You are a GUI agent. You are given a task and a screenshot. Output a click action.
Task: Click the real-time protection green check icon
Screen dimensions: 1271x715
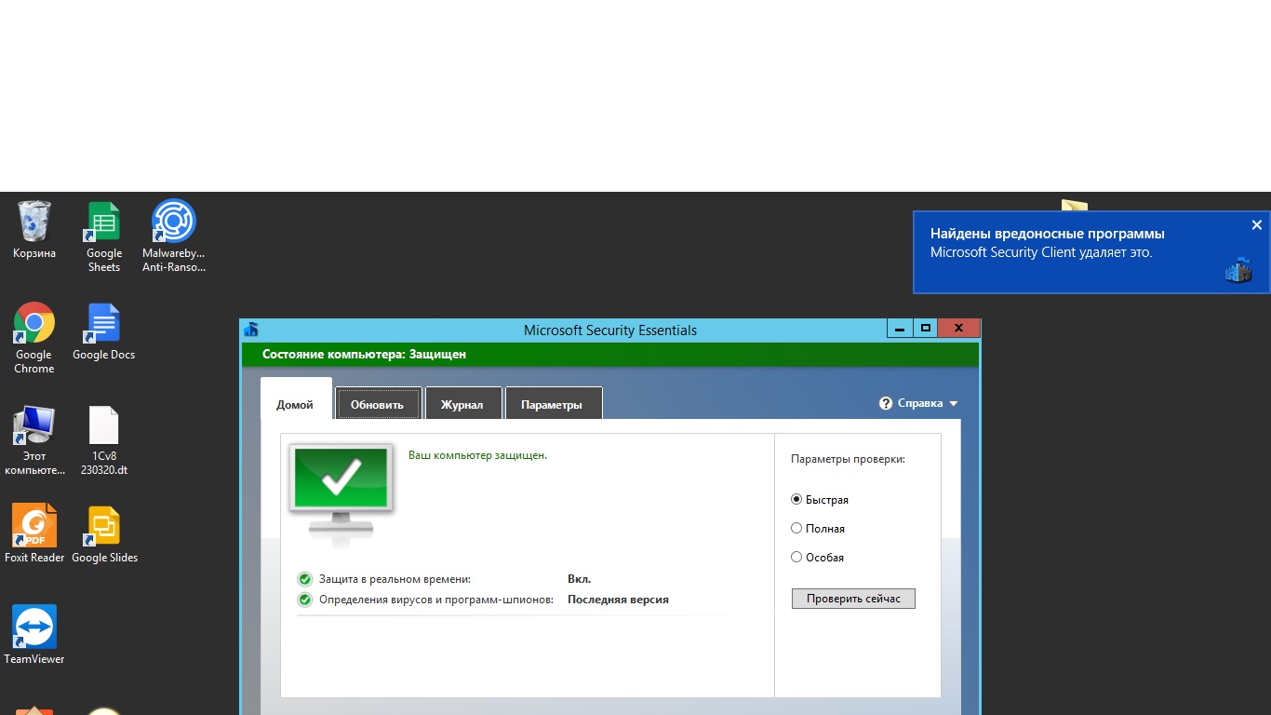point(305,579)
